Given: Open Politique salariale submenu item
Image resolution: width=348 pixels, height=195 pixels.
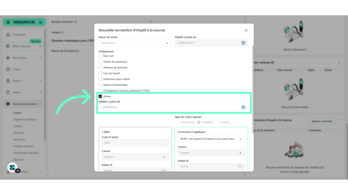Looking at the screenshot, I should coord(23,146).
